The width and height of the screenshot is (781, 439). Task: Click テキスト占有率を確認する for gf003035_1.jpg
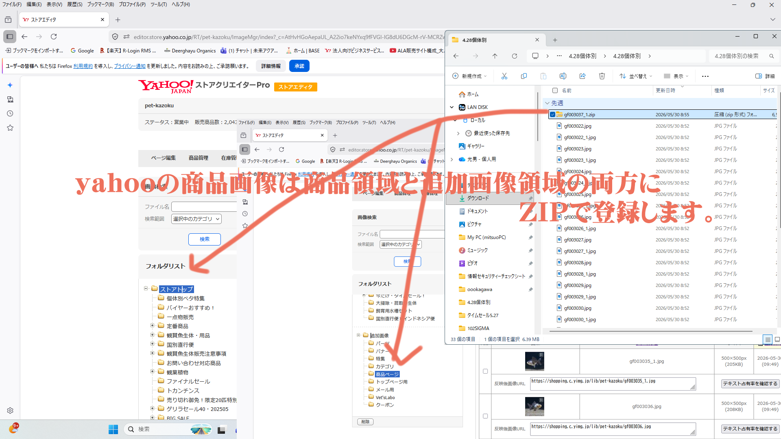[x=750, y=383]
